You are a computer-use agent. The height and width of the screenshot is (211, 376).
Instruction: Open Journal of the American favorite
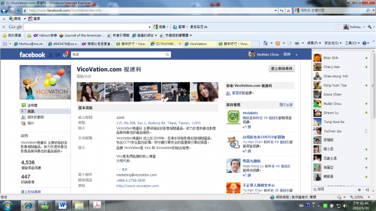click(82, 35)
